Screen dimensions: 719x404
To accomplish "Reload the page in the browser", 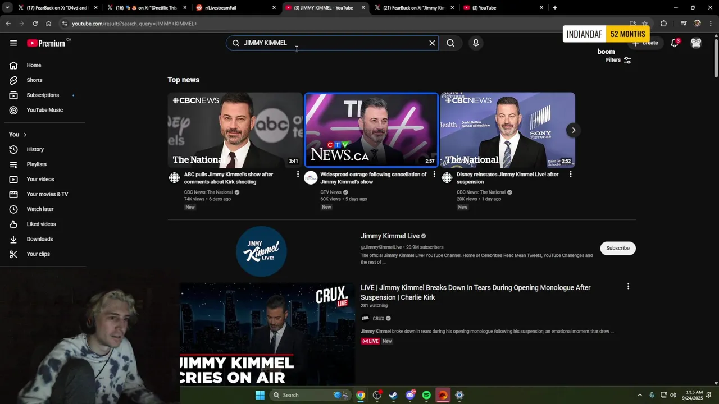I will click(35, 24).
